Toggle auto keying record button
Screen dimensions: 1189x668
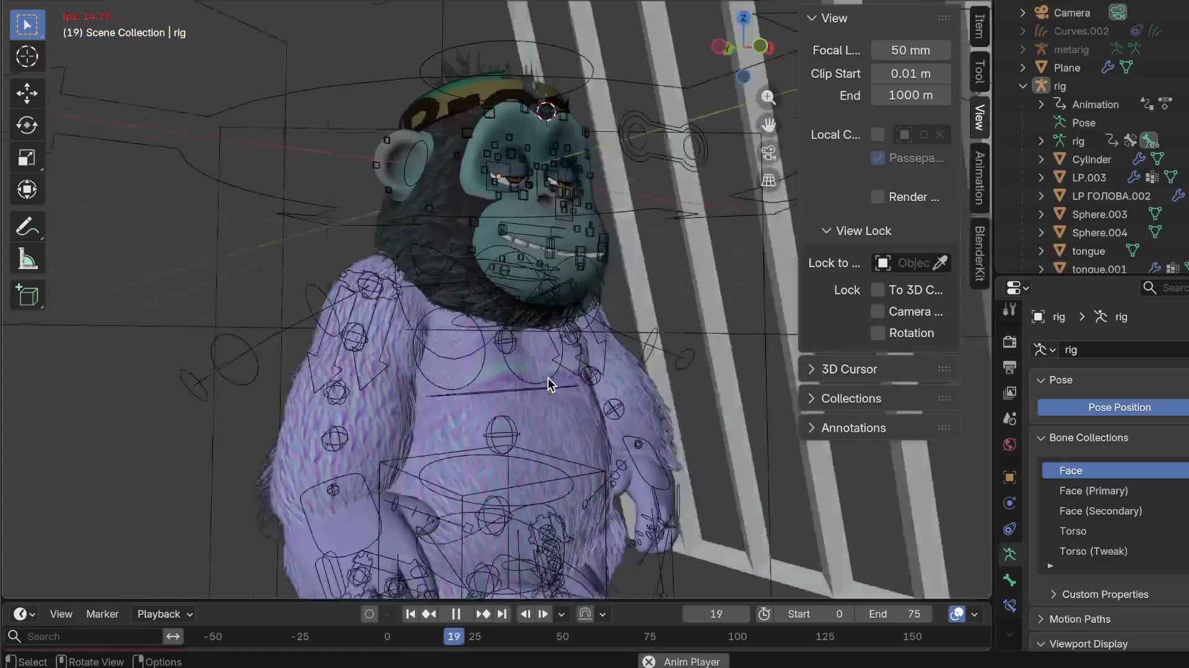[370, 614]
